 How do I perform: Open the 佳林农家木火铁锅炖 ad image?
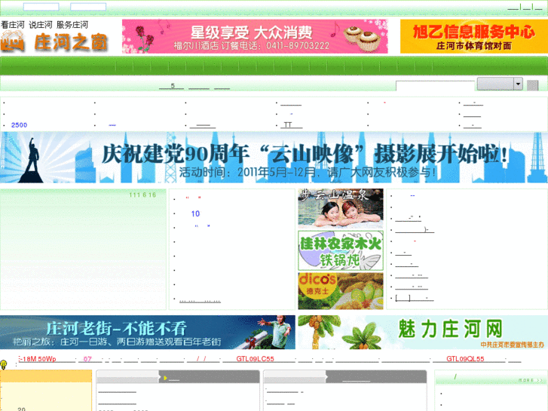pos(341,250)
